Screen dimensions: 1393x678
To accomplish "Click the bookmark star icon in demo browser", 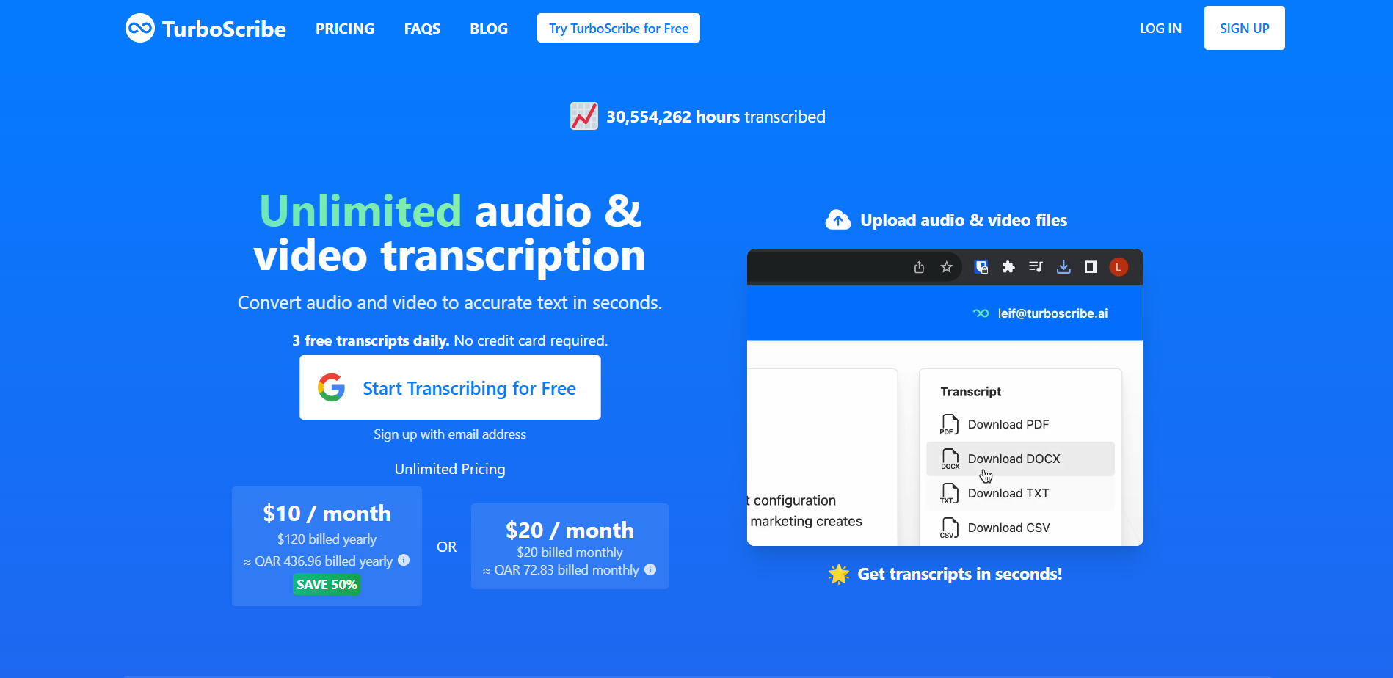I will [x=947, y=267].
